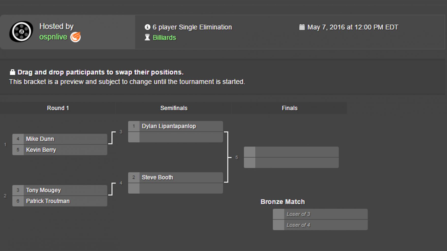Click the chess rook game icon
The image size is (447, 251).
click(x=147, y=37)
